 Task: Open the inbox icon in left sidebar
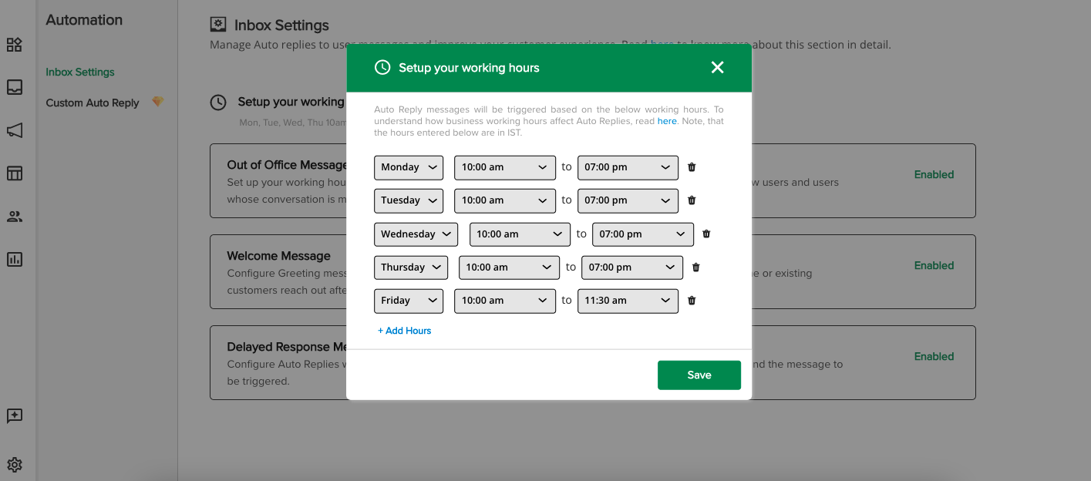[x=15, y=88]
